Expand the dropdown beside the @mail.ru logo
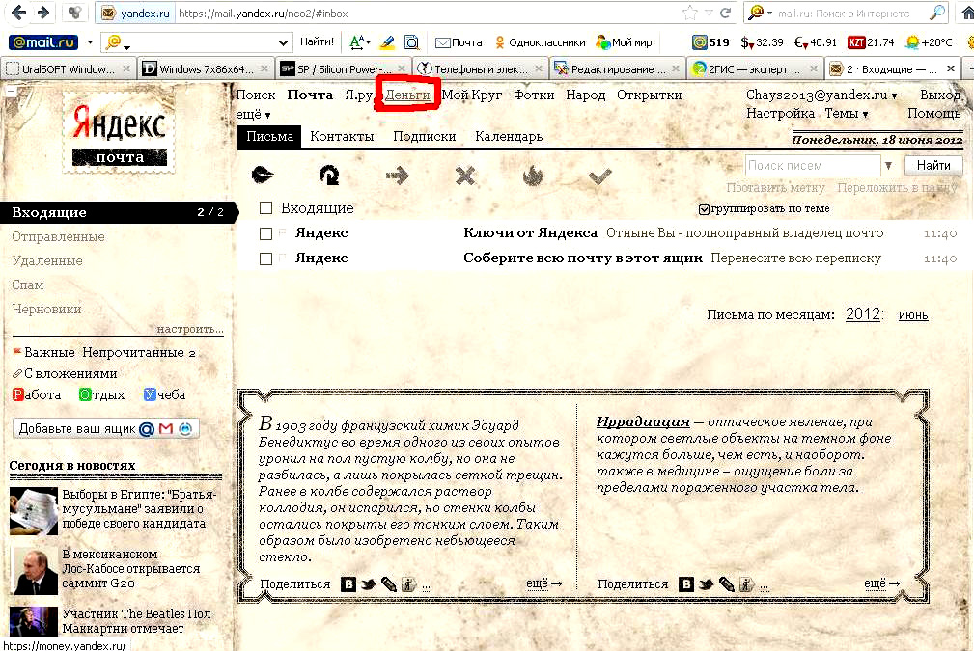 coord(90,42)
